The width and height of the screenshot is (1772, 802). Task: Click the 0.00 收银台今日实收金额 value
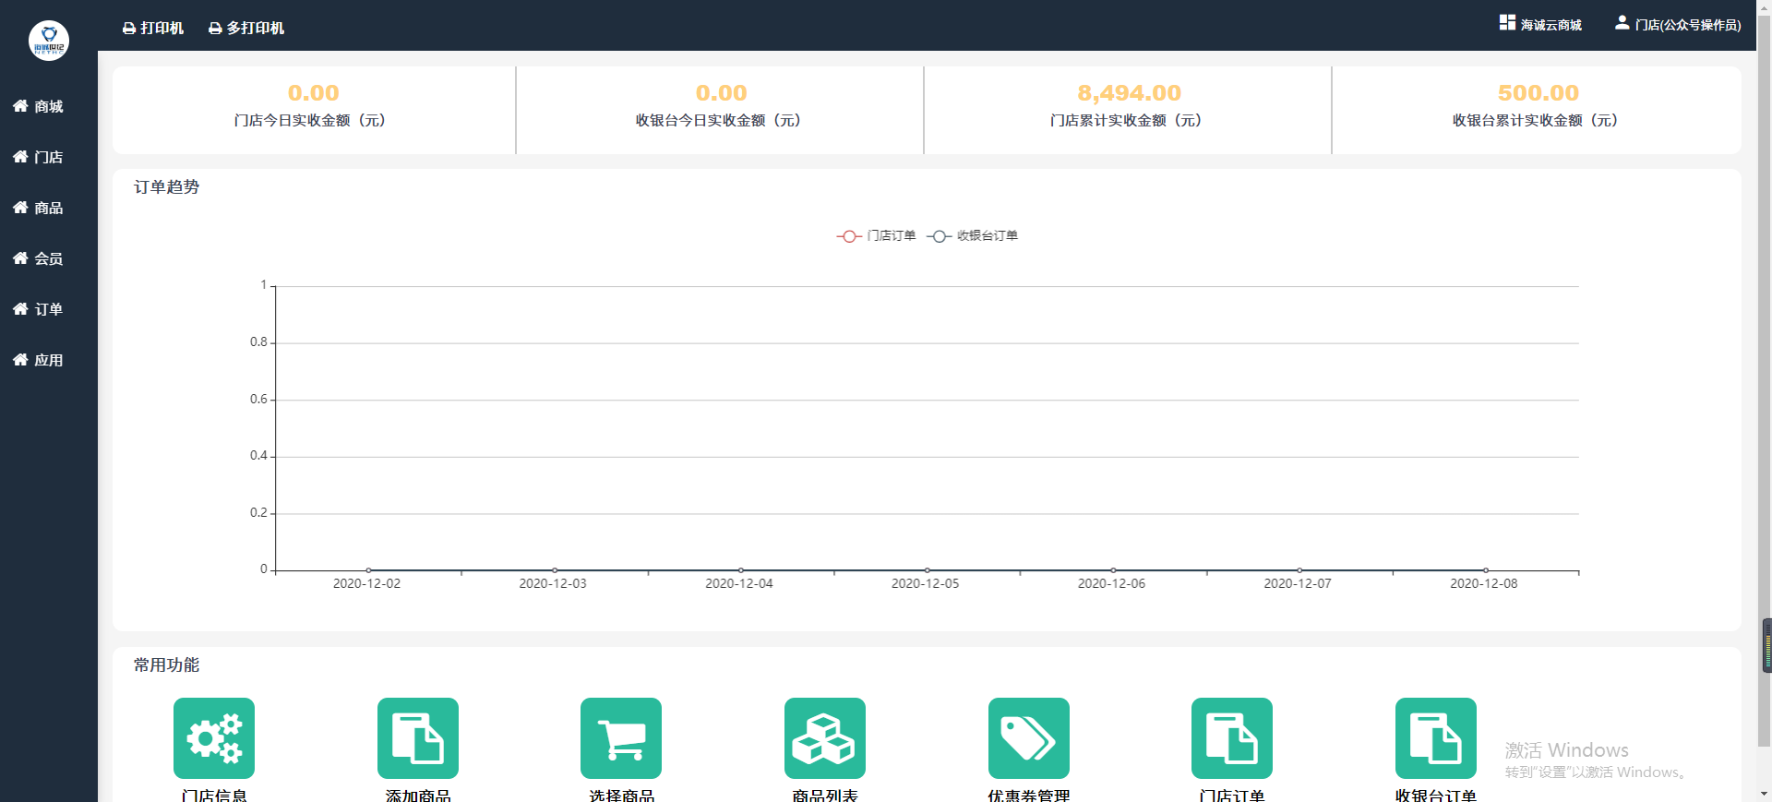pyautogui.click(x=722, y=93)
